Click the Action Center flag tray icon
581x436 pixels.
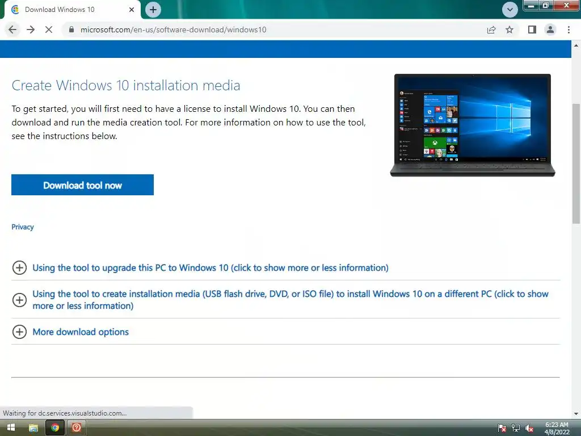coord(502,428)
